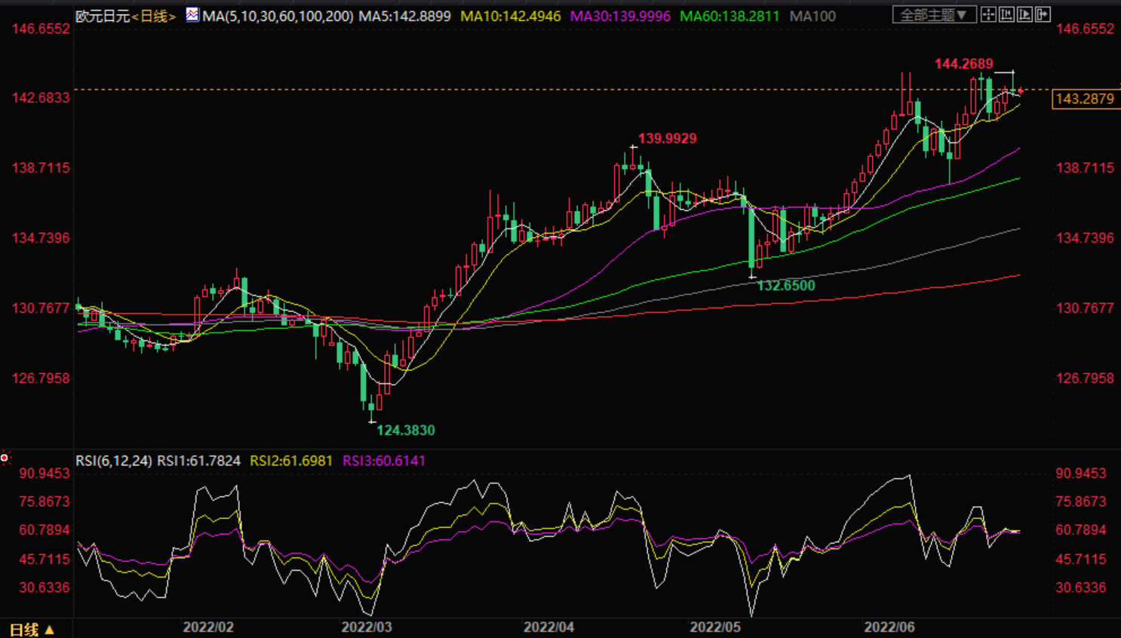The image size is (1121, 638).
Task: Click the RSI left axis value 45.7115
Action: pyautogui.click(x=45, y=560)
